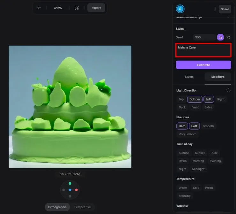This screenshot has width=236, height=214.
Task: Click the shuffle seed randomize icon
Action: click(228, 37)
